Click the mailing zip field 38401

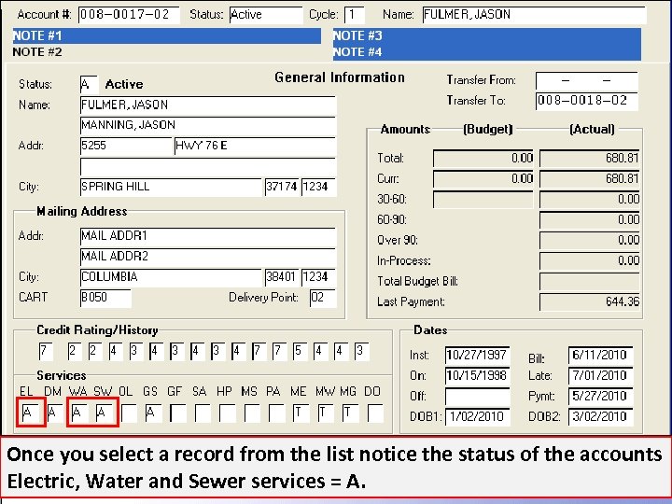[x=282, y=277]
